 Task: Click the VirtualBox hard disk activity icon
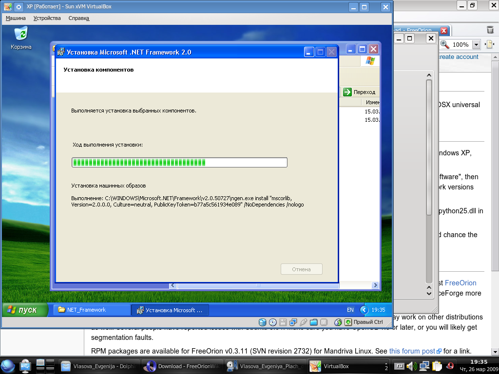point(262,322)
